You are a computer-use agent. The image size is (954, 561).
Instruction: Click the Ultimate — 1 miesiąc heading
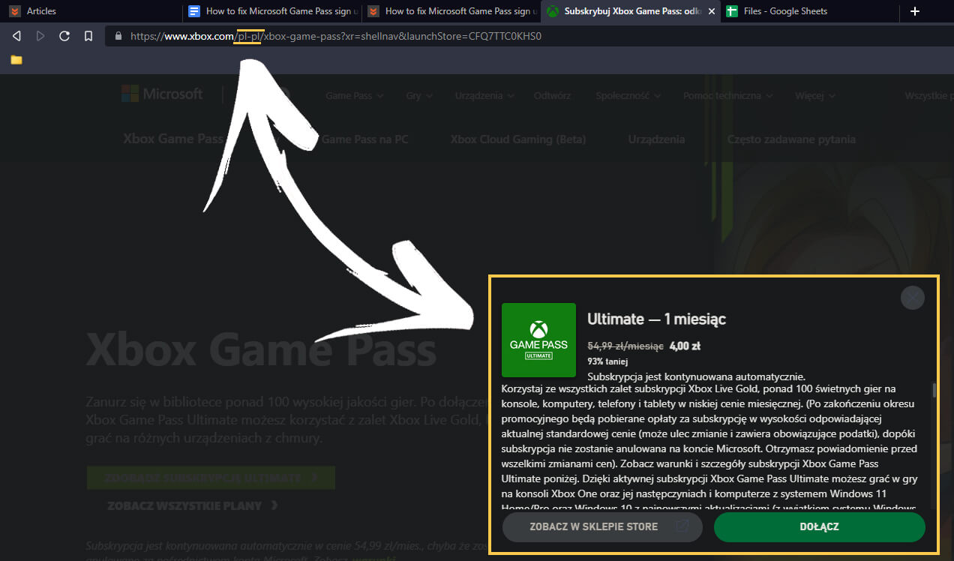point(656,319)
